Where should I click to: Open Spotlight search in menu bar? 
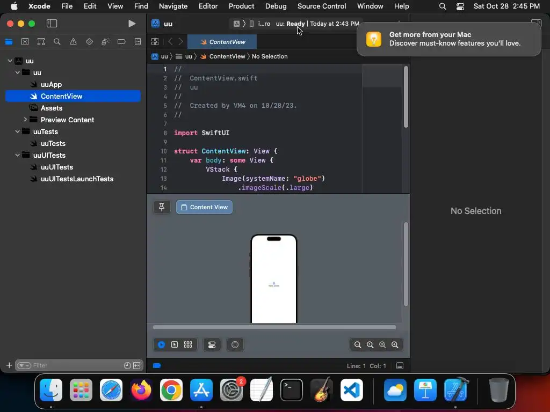click(x=443, y=6)
